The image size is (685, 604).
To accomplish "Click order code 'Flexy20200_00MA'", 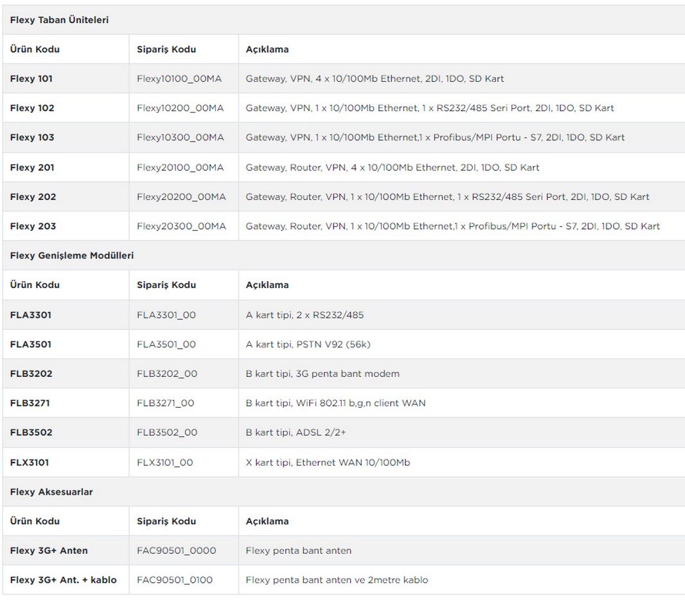I will 181,197.
